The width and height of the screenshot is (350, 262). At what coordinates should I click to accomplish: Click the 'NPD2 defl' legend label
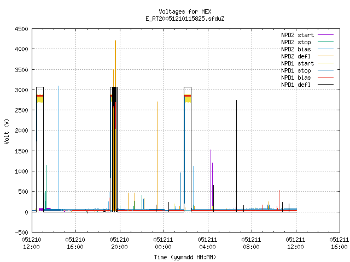[x=296, y=56]
